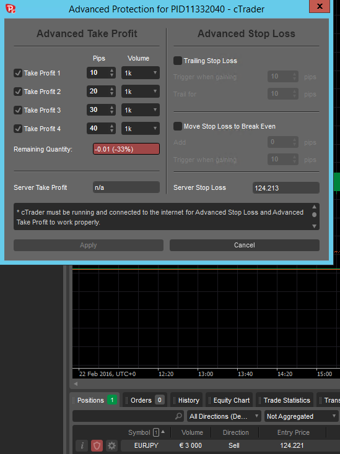Click the Server Stop Loss value field
Viewport: 340px width, 454px height.
click(286, 187)
